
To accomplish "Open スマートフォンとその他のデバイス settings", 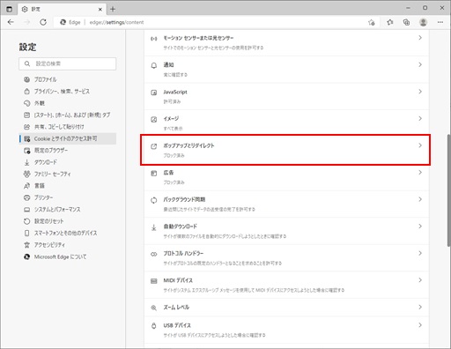I will click(68, 233).
